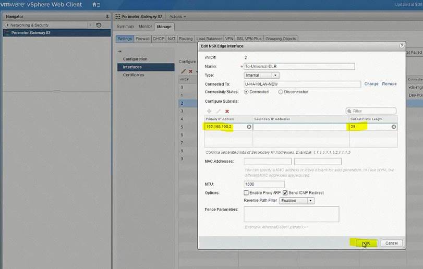Select the Connected radio button
Viewport: 423px width, 269px height.
246,92
